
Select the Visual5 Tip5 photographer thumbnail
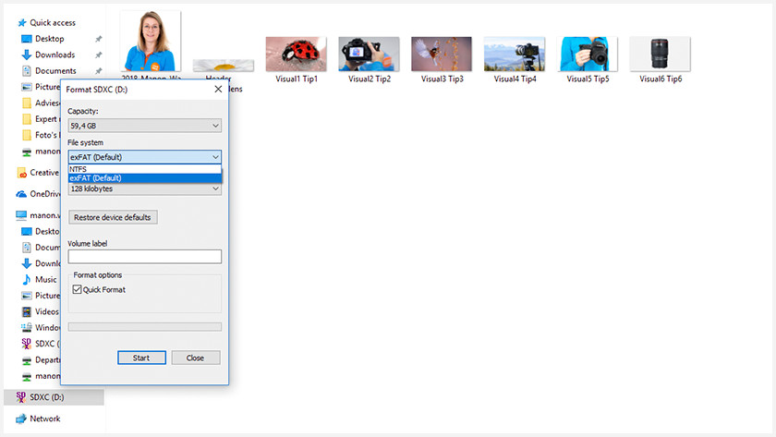click(x=587, y=54)
